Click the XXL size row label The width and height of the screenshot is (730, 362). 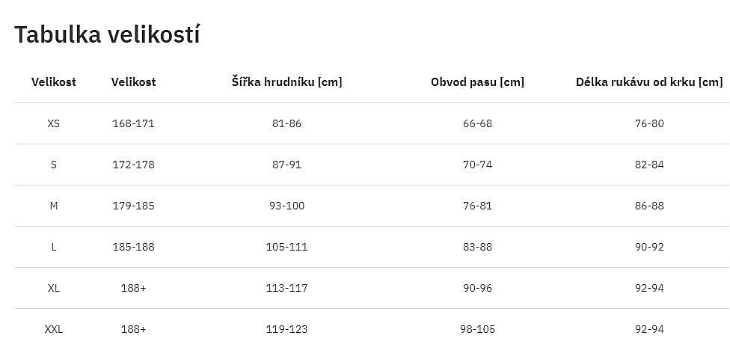[x=54, y=329]
